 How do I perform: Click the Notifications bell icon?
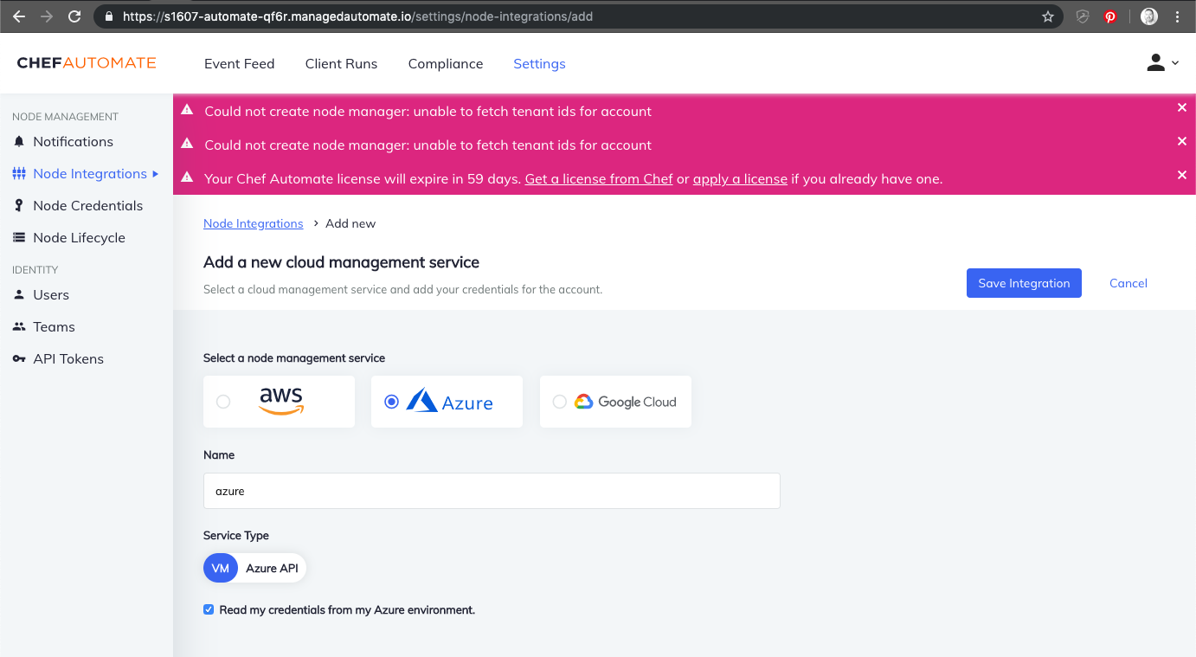click(x=19, y=141)
